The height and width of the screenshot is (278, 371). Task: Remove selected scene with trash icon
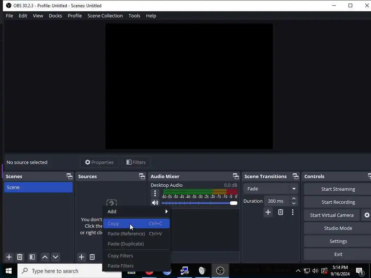pyautogui.click(x=20, y=257)
